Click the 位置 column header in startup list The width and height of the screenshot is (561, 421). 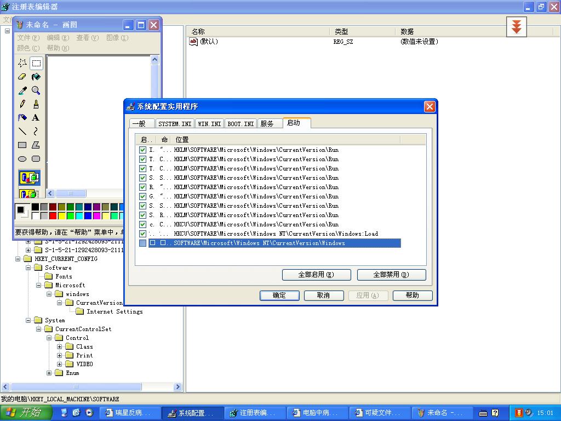285,140
